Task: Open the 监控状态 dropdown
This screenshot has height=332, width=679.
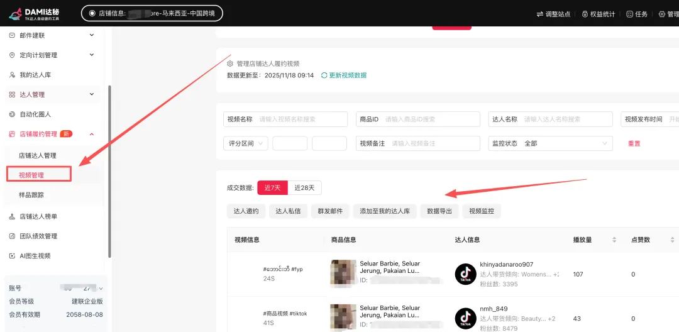Action: pyautogui.click(x=550, y=143)
